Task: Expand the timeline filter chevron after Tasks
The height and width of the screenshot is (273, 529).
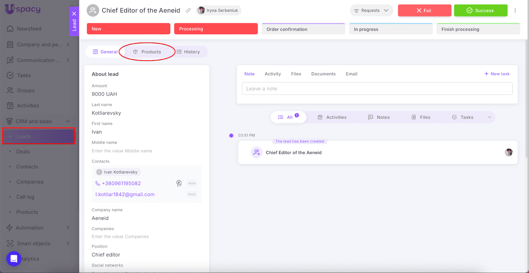Action: (x=489, y=117)
